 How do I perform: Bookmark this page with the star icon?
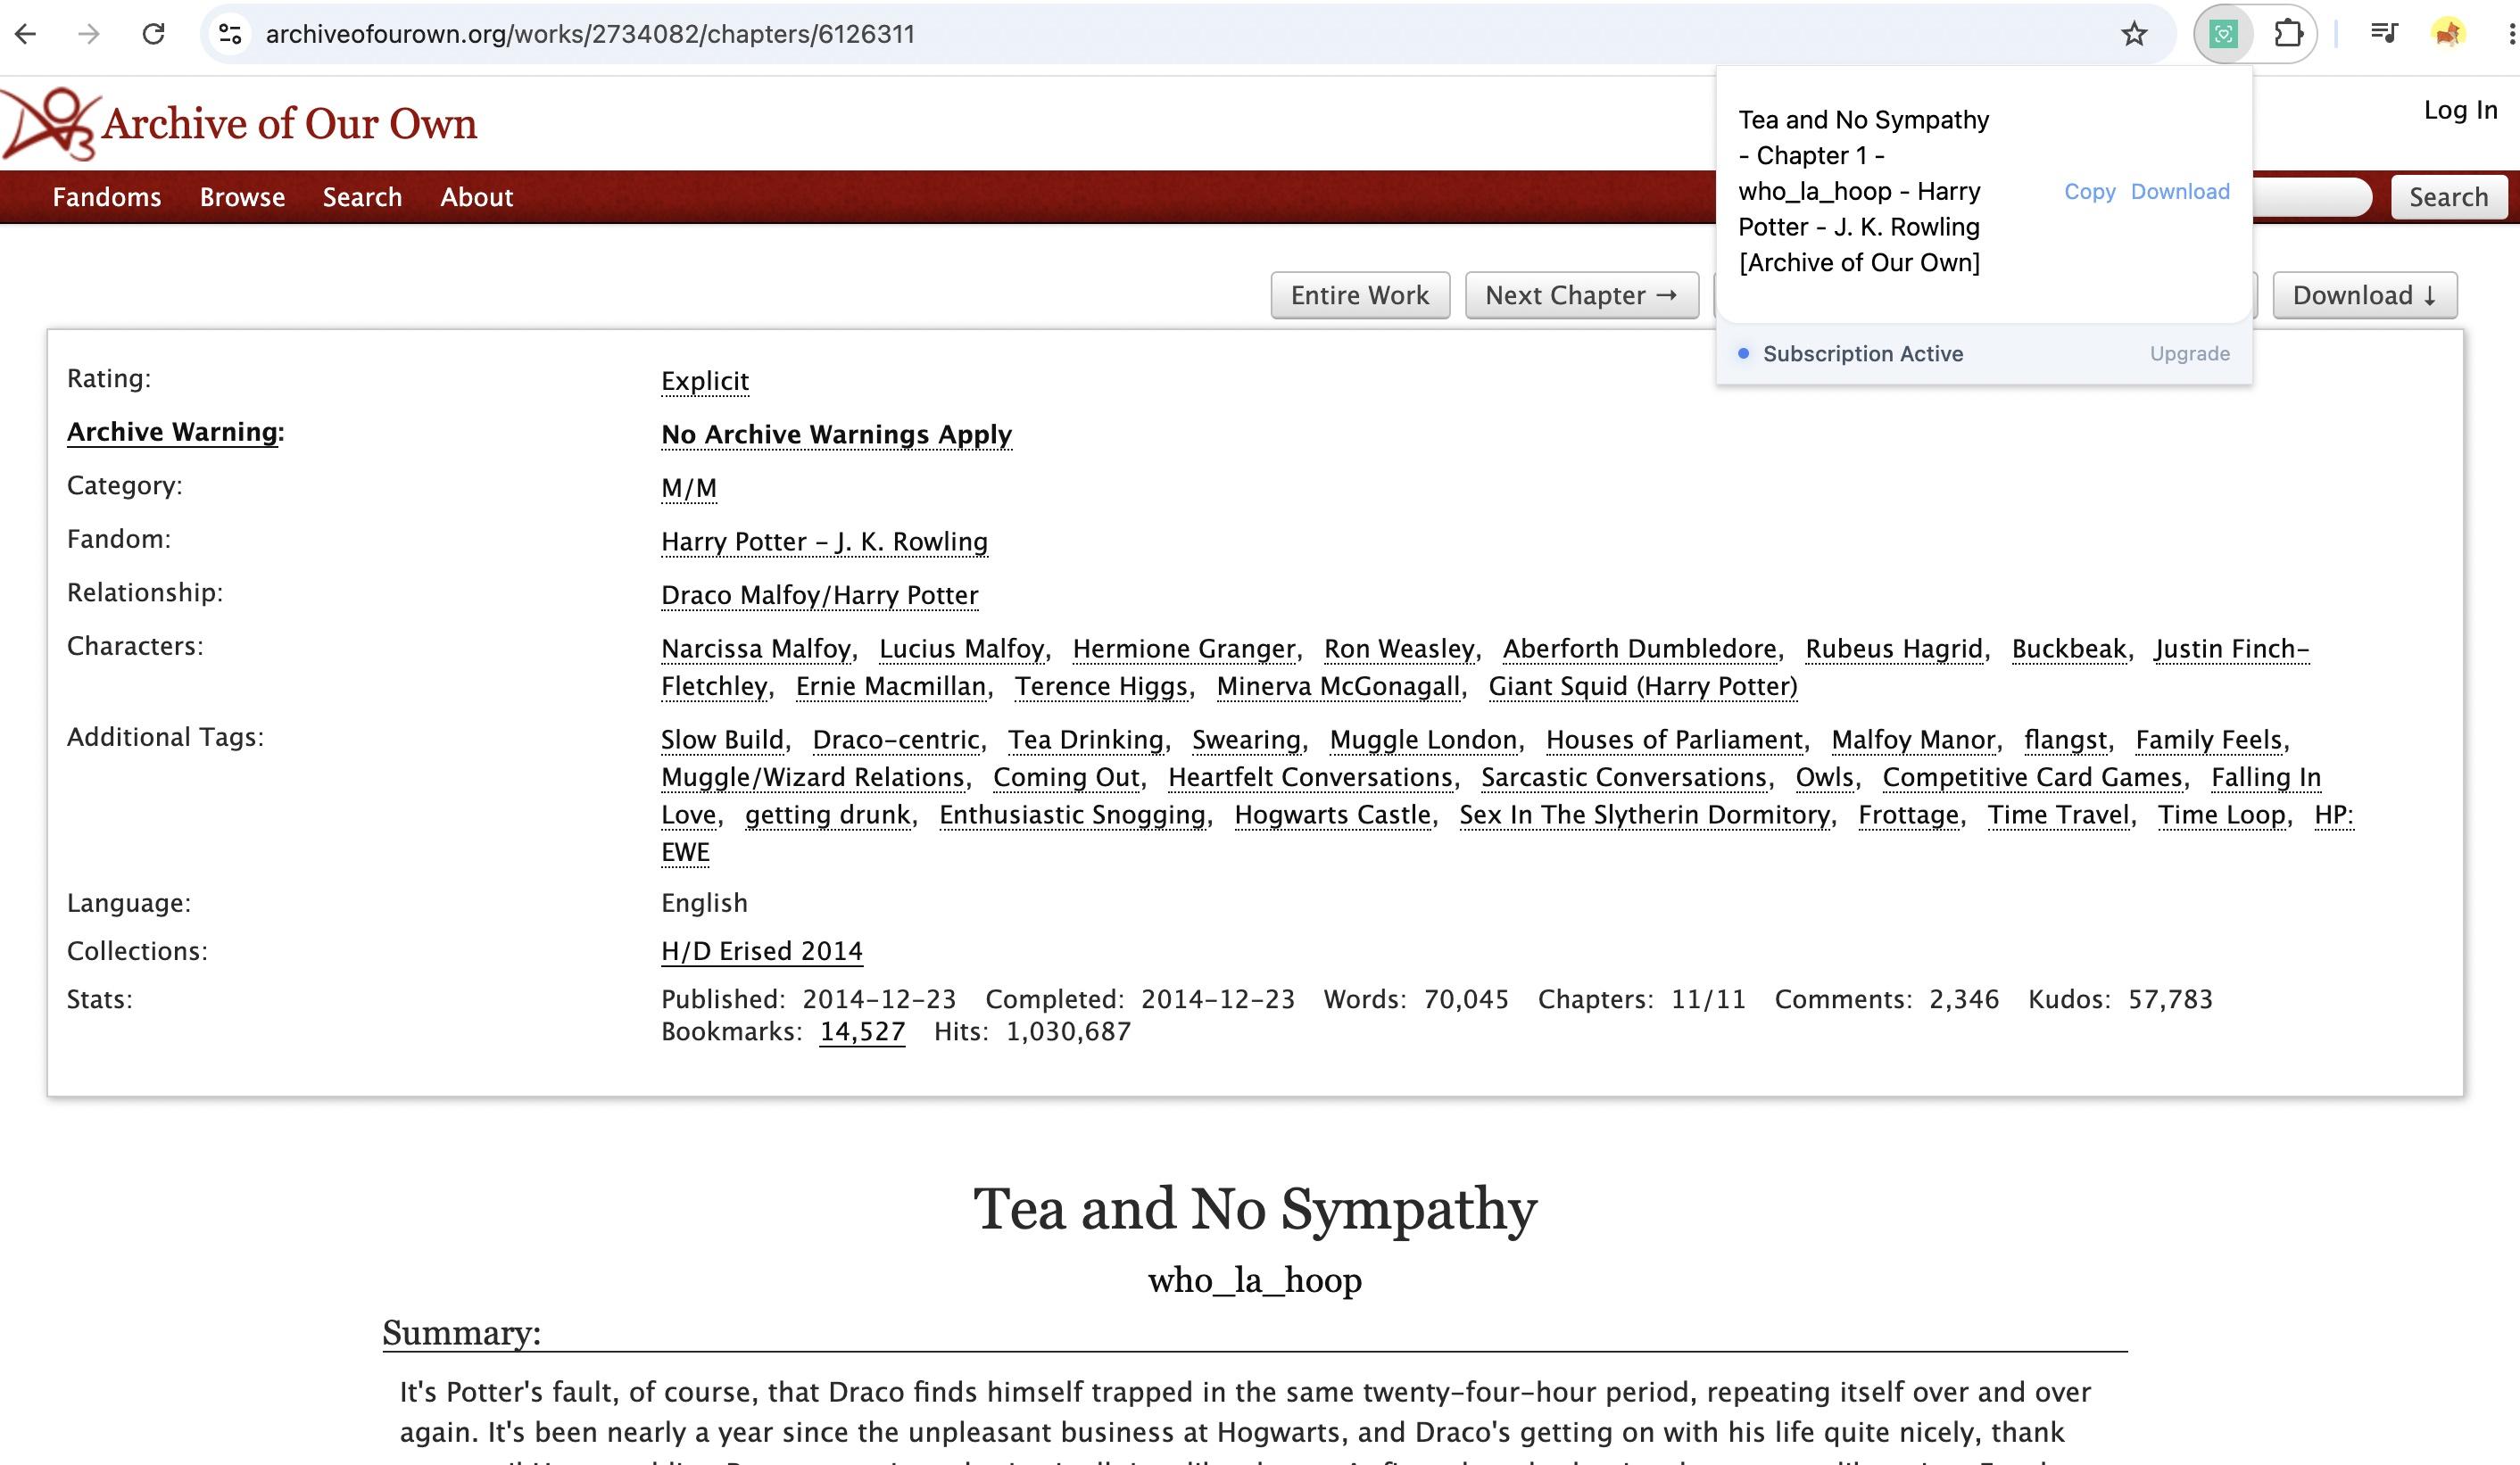(x=2134, y=34)
